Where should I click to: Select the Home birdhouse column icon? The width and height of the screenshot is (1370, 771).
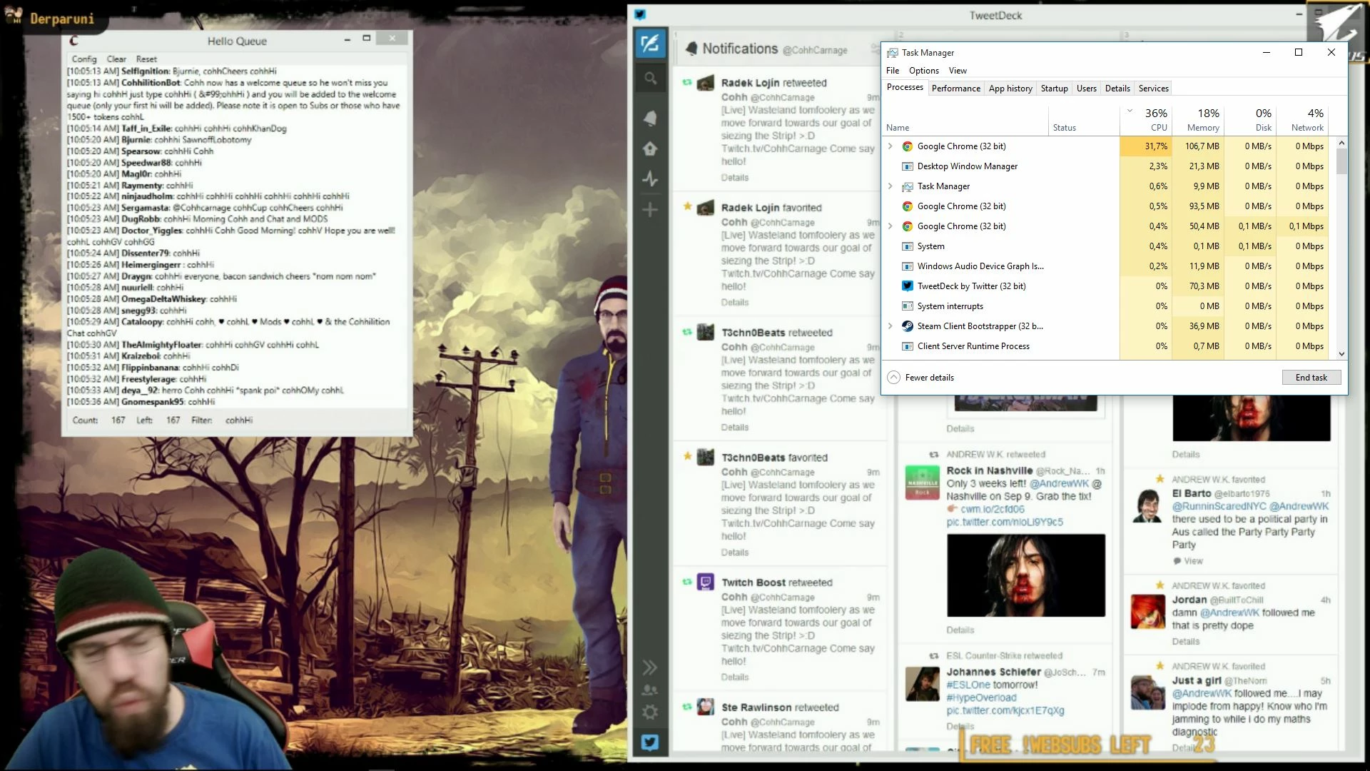[x=650, y=148]
